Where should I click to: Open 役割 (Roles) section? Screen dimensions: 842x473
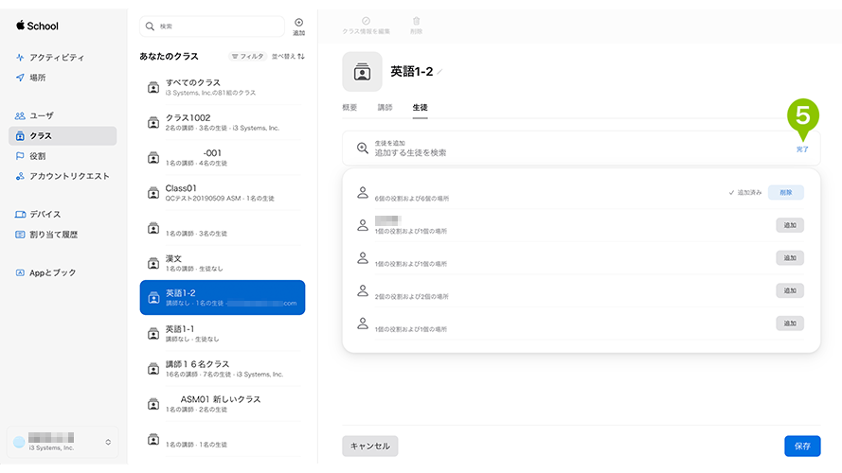[30, 156]
